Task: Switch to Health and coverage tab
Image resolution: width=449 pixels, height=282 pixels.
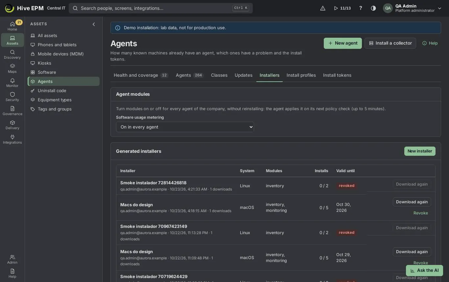Action: pyautogui.click(x=141, y=75)
